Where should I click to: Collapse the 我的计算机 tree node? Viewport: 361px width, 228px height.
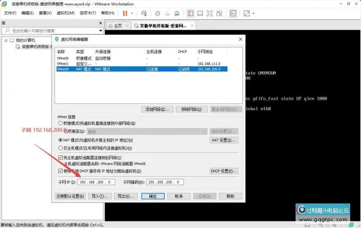pyautogui.click(x=6, y=40)
